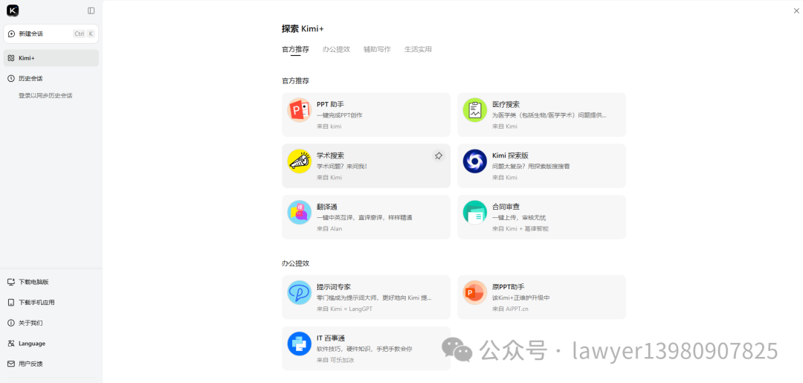Open the Kimi 探索版 card title
The height and width of the screenshot is (383, 803).
pyautogui.click(x=511, y=155)
